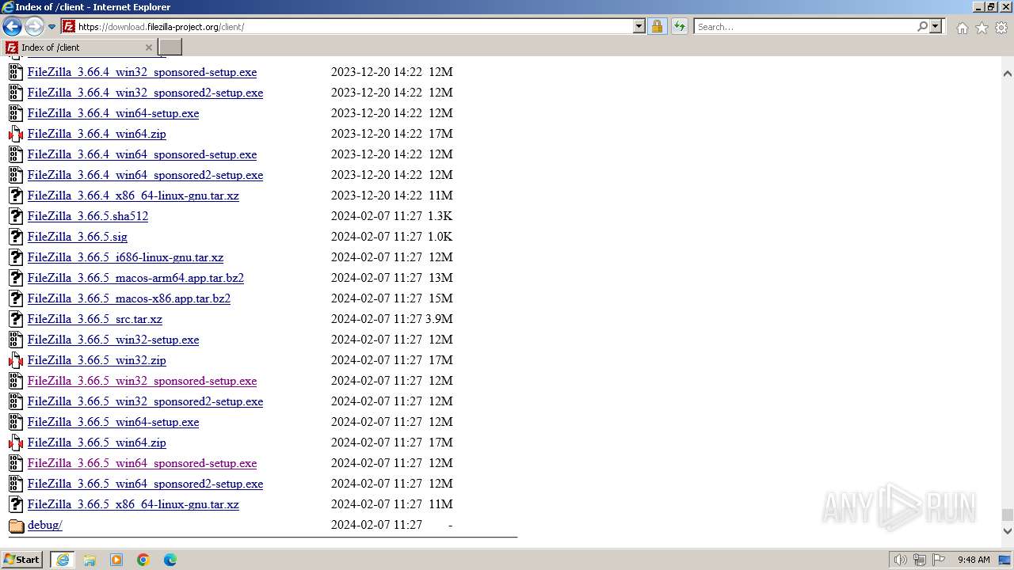Launch Google Chrome from taskbar
This screenshot has width=1014, height=570.
(x=143, y=560)
